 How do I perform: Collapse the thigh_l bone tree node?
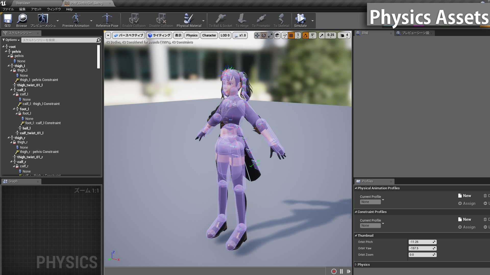pyautogui.click(x=8, y=66)
